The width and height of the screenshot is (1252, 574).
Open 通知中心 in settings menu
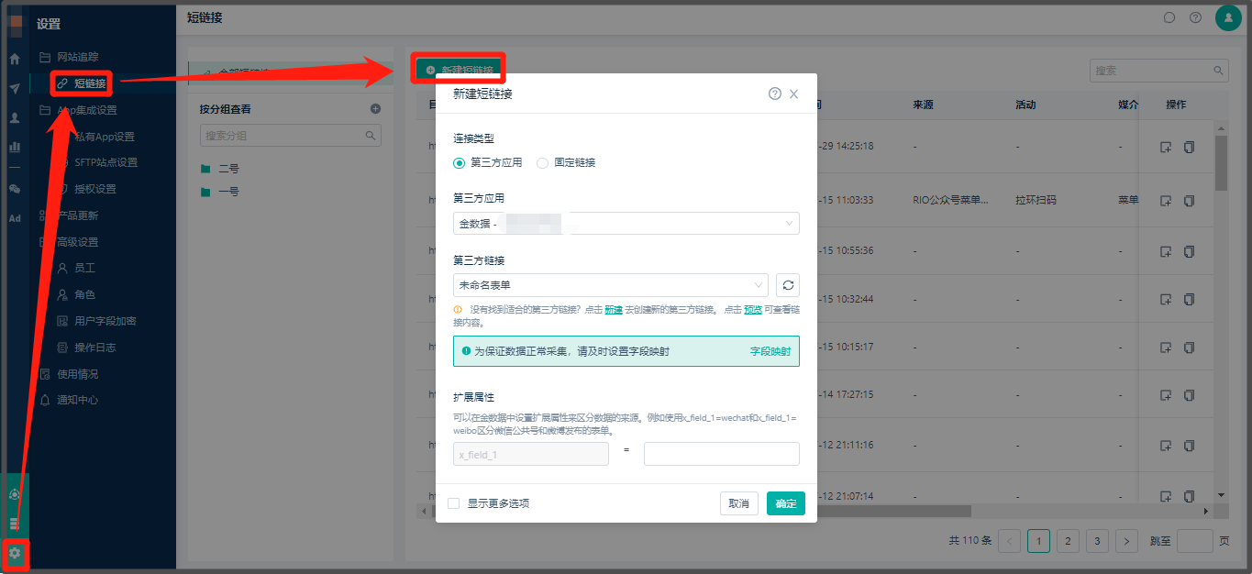77,400
